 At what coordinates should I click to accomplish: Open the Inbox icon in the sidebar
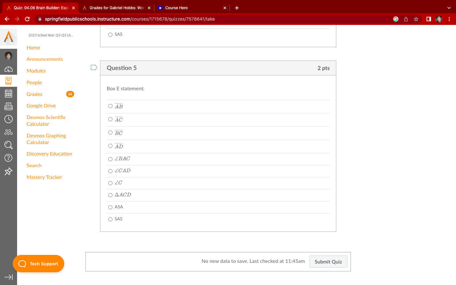point(9,106)
